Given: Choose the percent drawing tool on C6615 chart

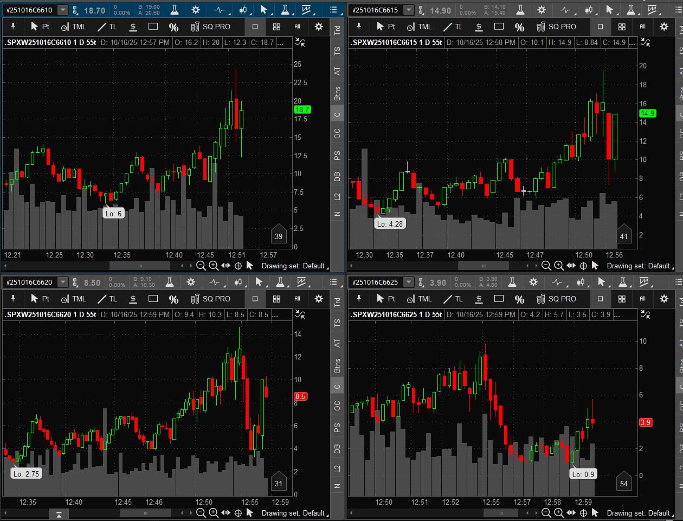Looking at the screenshot, I should (x=519, y=27).
